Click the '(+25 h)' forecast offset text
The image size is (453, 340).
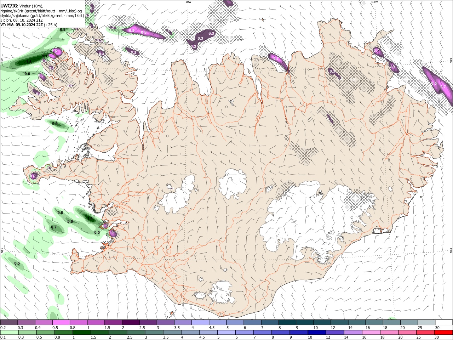(x=51, y=25)
